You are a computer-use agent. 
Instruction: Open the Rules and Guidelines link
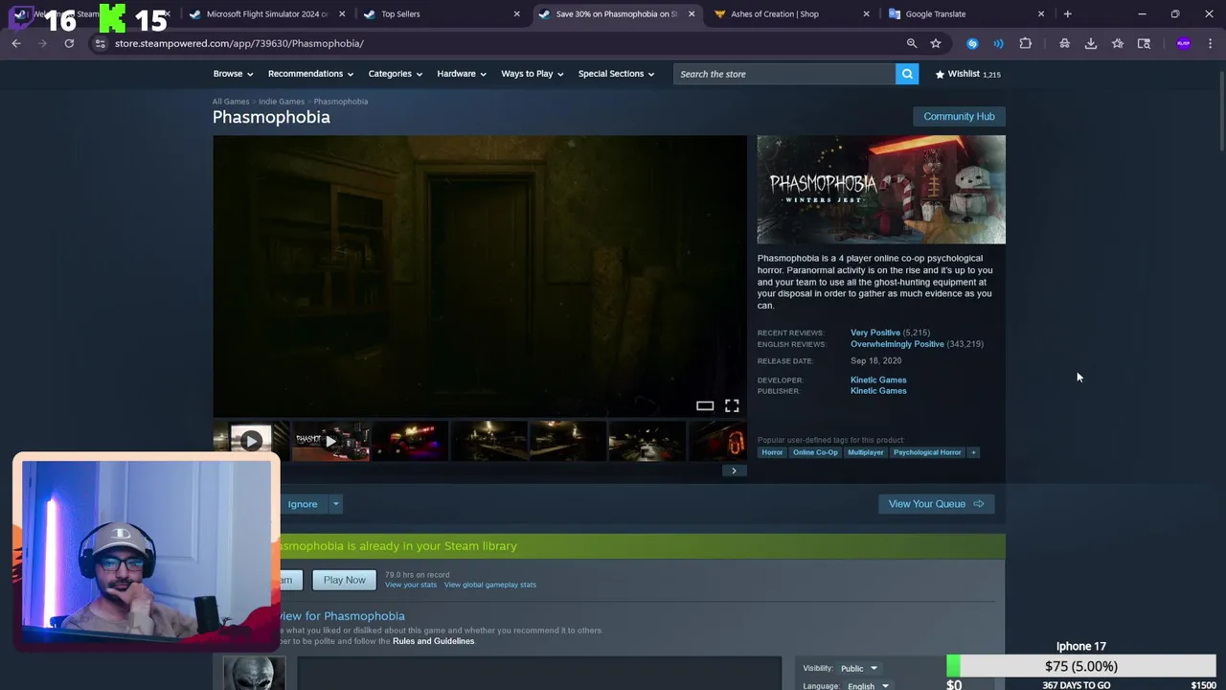(x=433, y=641)
